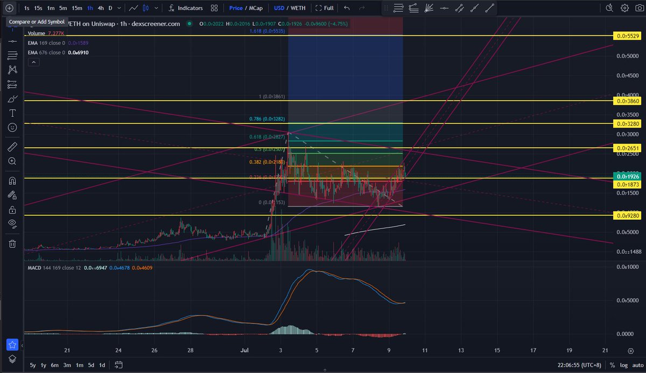Open the candle style dropdown
The image size is (646, 373).
pos(156,8)
